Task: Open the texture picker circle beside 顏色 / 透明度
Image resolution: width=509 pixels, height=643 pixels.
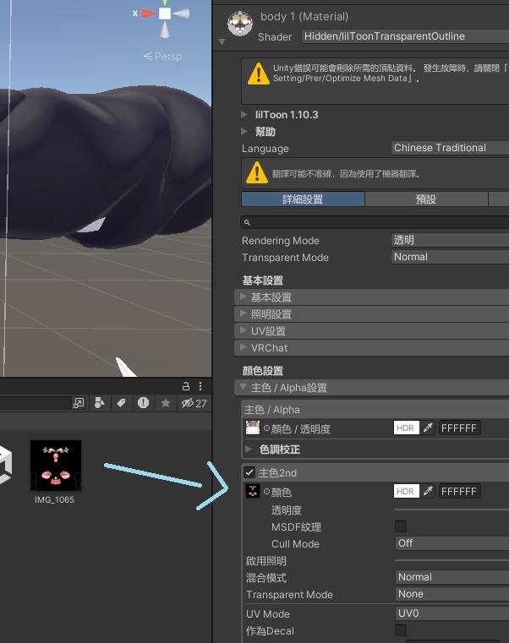Action: coord(266,428)
